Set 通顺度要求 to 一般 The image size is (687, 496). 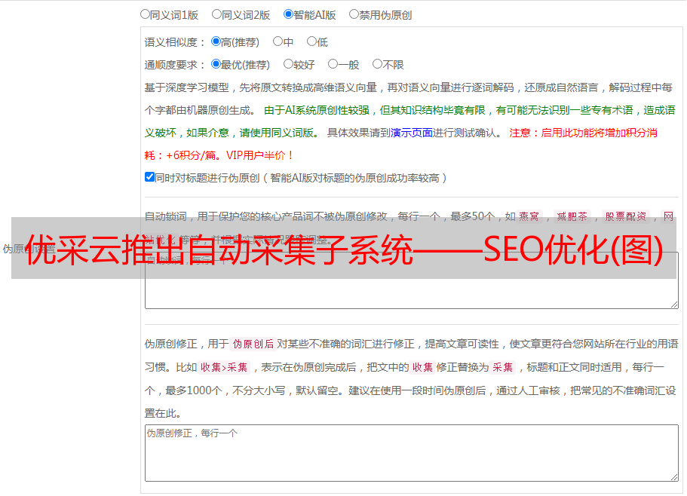tap(333, 64)
